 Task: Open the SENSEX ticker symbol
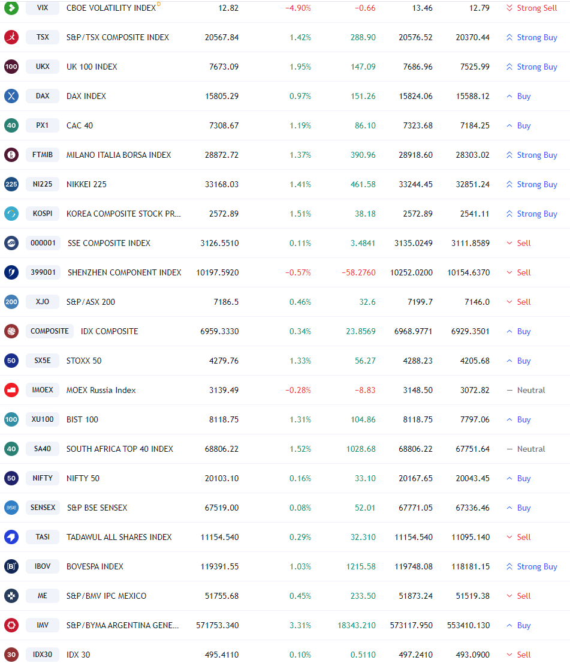pos(43,508)
